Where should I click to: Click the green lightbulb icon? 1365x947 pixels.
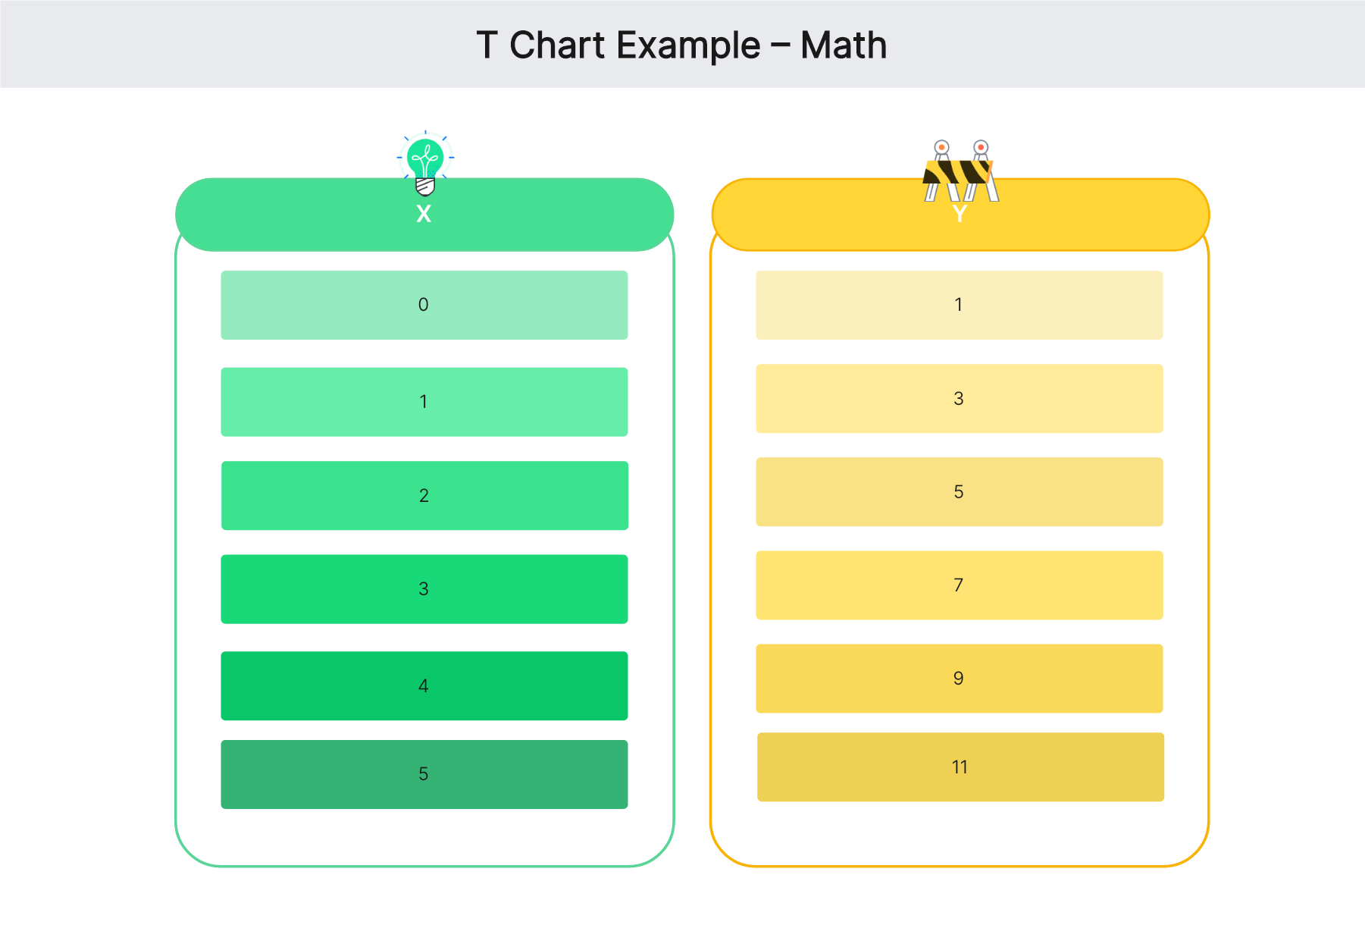pyautogui.click(x=425, y=161)
